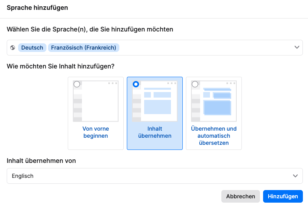Click the globe icon in language field
308x205 pixels.
coord(13,48)
